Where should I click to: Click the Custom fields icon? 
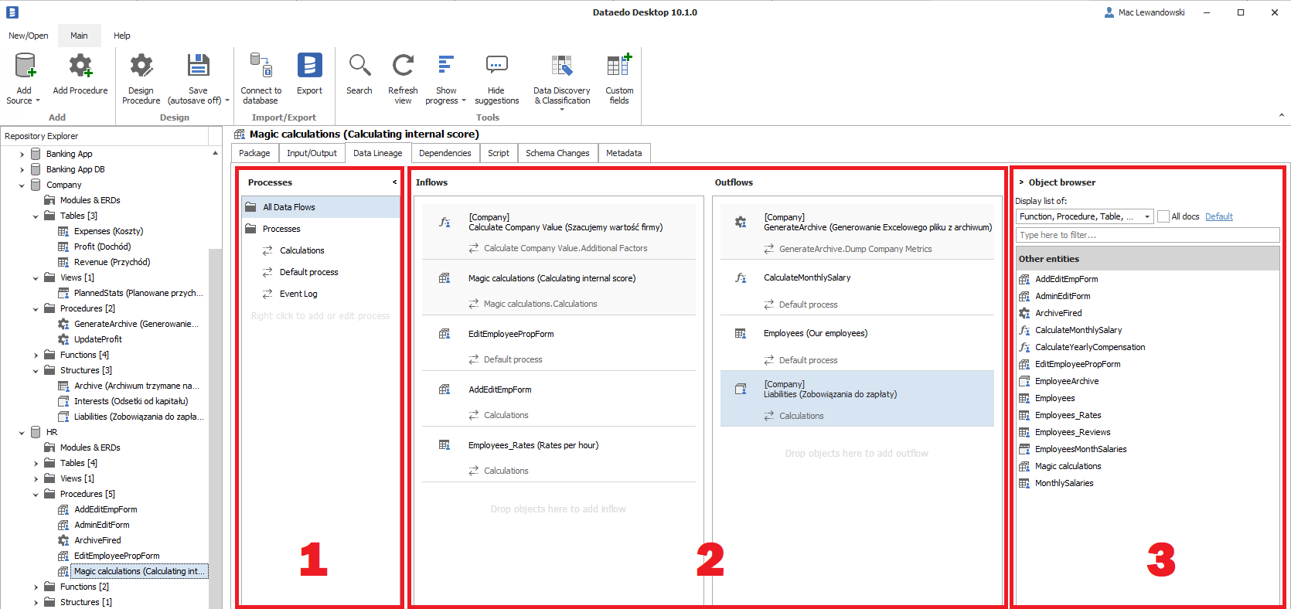click(x=619, y=67)
